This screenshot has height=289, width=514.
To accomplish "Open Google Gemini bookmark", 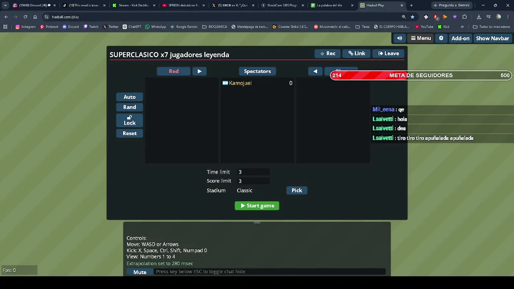I will click(184, 27).
